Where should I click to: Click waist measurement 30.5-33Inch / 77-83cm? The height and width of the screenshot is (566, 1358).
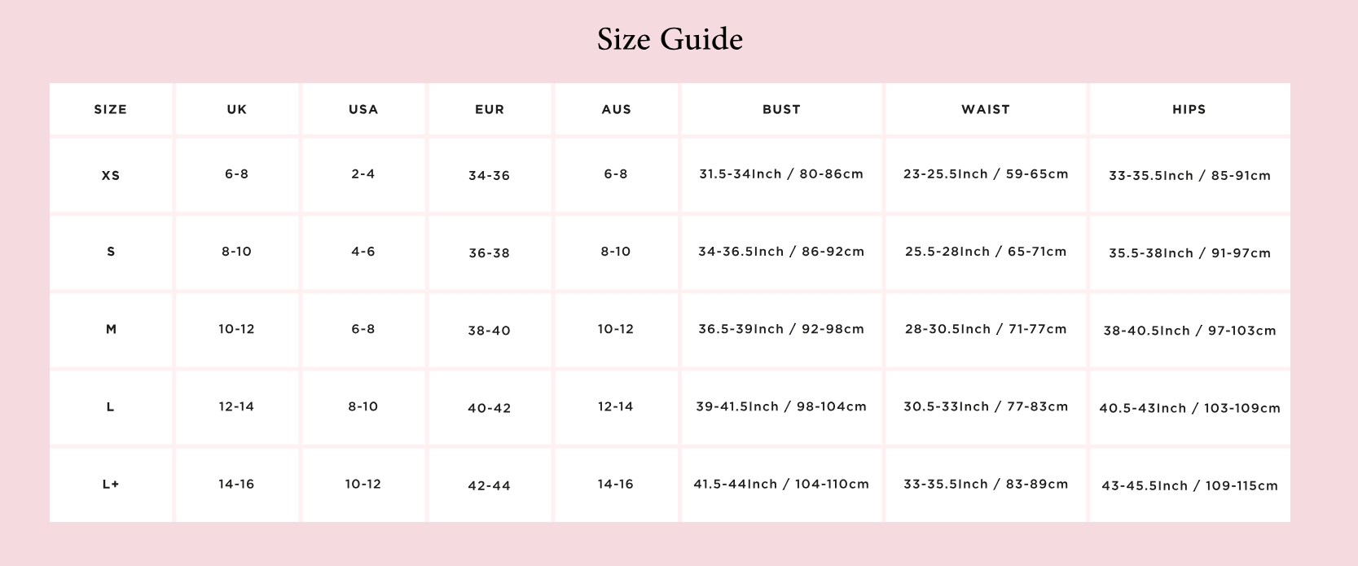coord(986,407)
